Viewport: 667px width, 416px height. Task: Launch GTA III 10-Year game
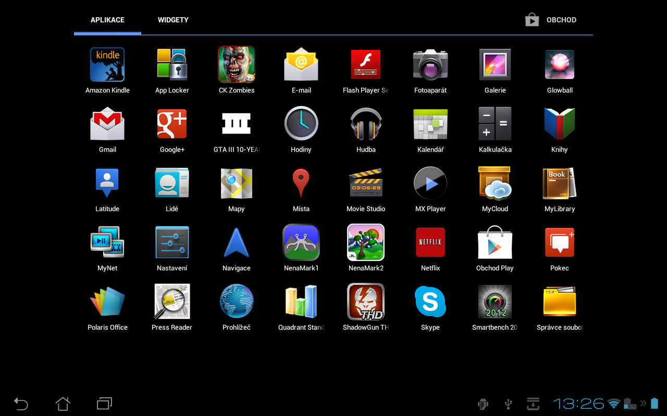point(237,124)
